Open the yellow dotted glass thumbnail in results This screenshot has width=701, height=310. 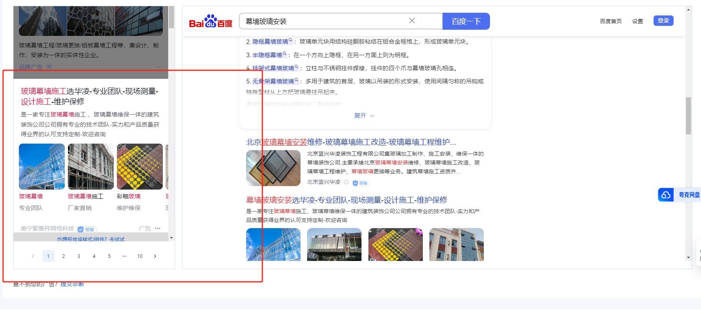pyautogui.click(x=395, y=244)
